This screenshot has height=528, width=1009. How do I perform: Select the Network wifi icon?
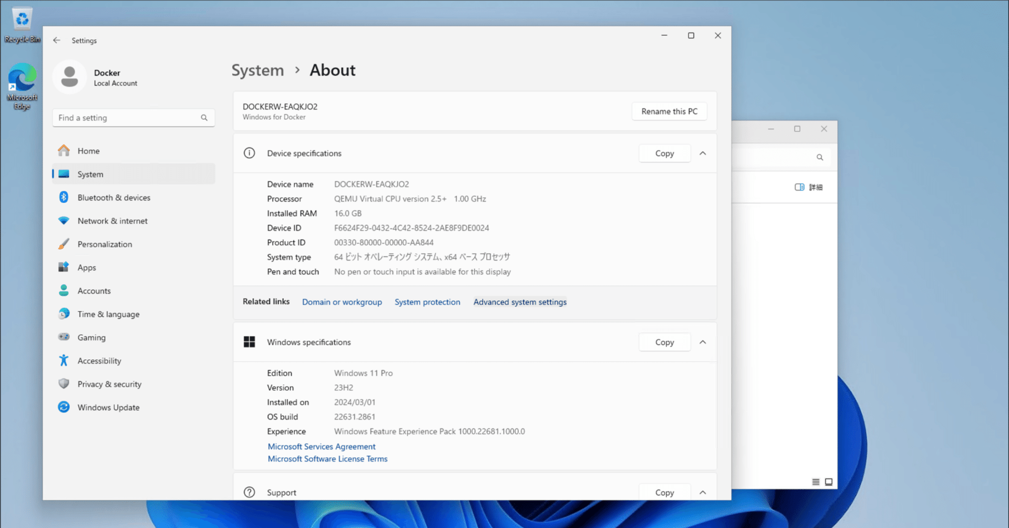[x=64, y=221]
